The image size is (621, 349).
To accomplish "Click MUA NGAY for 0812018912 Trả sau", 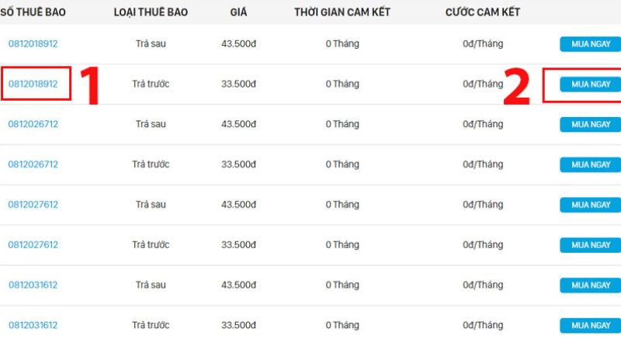I will [x=590, y=44].
